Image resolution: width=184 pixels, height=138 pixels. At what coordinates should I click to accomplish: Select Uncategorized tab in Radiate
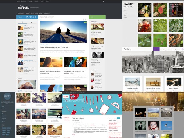point(175,49)
